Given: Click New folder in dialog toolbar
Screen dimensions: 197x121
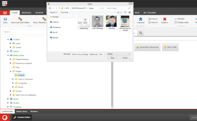Looking at the screenshot, I should click(64, 12).
